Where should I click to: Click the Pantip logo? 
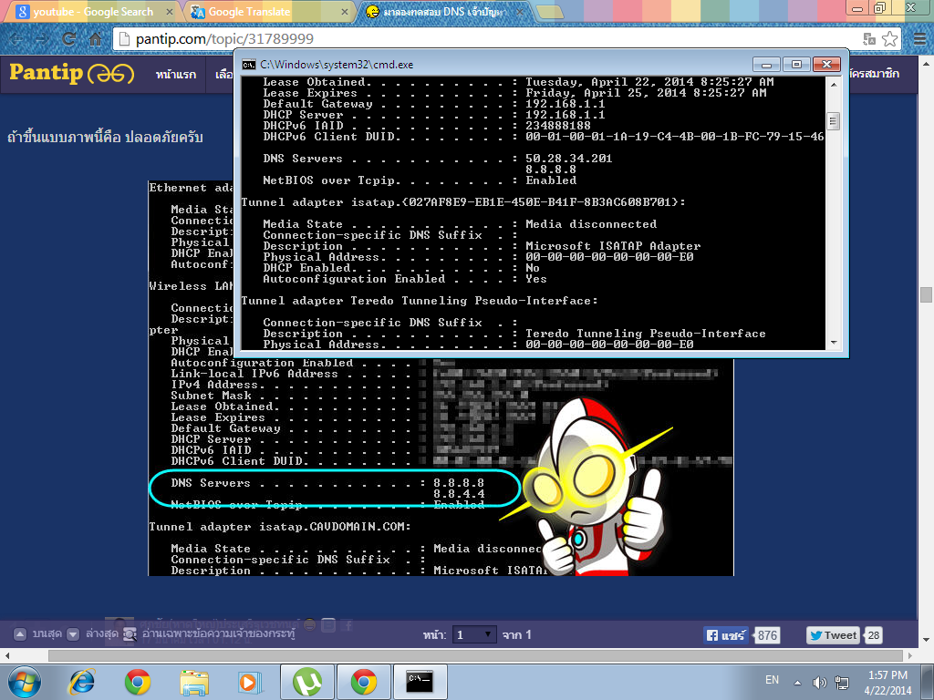71,73
